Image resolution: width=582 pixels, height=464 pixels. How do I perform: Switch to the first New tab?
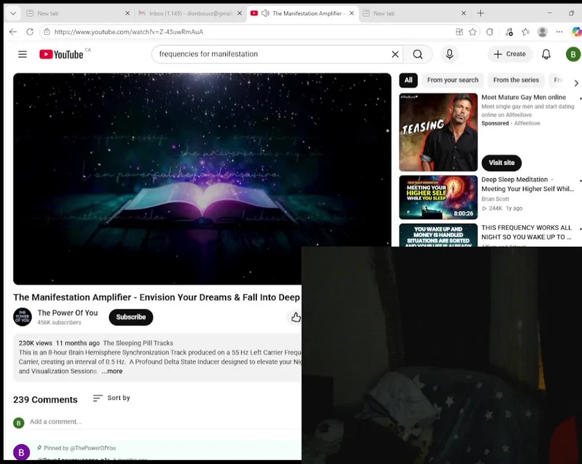pyautogui.click(x=78, y=14)
